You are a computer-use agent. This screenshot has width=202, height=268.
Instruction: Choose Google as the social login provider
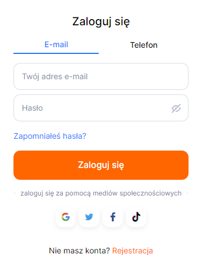[x=66, y=217]
